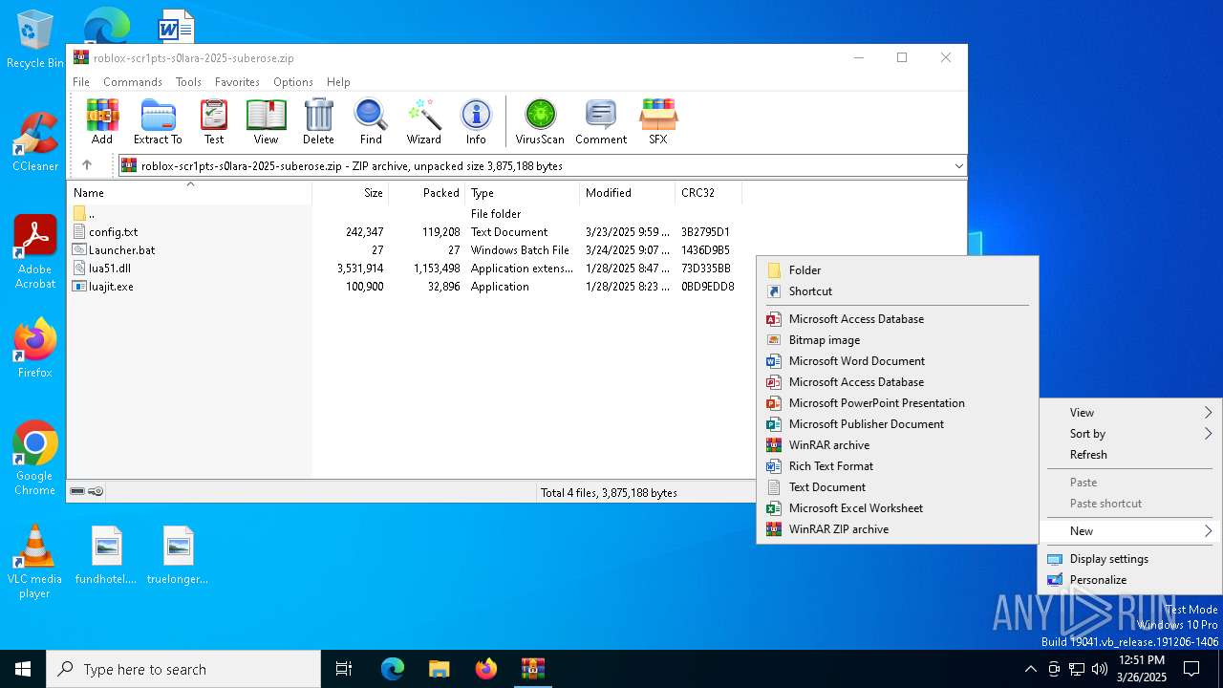Create a new Folder from the submenu

(x=897, y=270)
